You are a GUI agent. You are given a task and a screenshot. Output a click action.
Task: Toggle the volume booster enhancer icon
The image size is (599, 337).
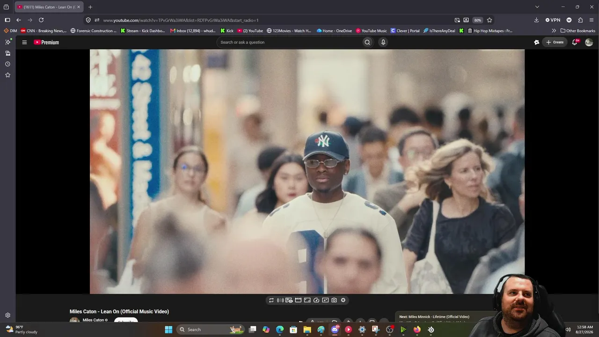tap(280, 300)
